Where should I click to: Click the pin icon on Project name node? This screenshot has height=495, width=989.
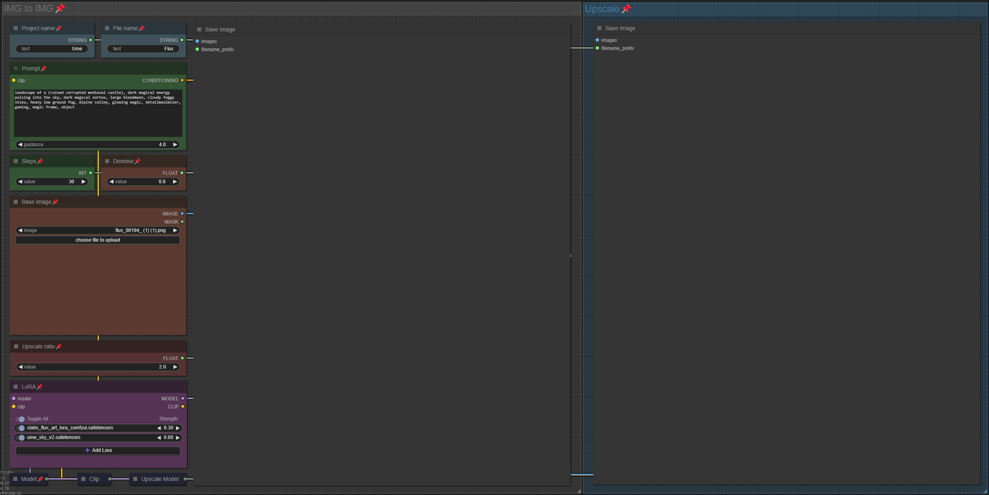coord(59,28)
